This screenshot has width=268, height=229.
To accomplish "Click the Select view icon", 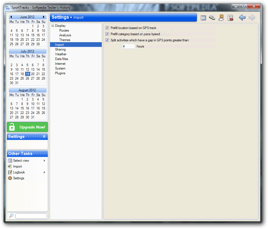I will (10, 161).
